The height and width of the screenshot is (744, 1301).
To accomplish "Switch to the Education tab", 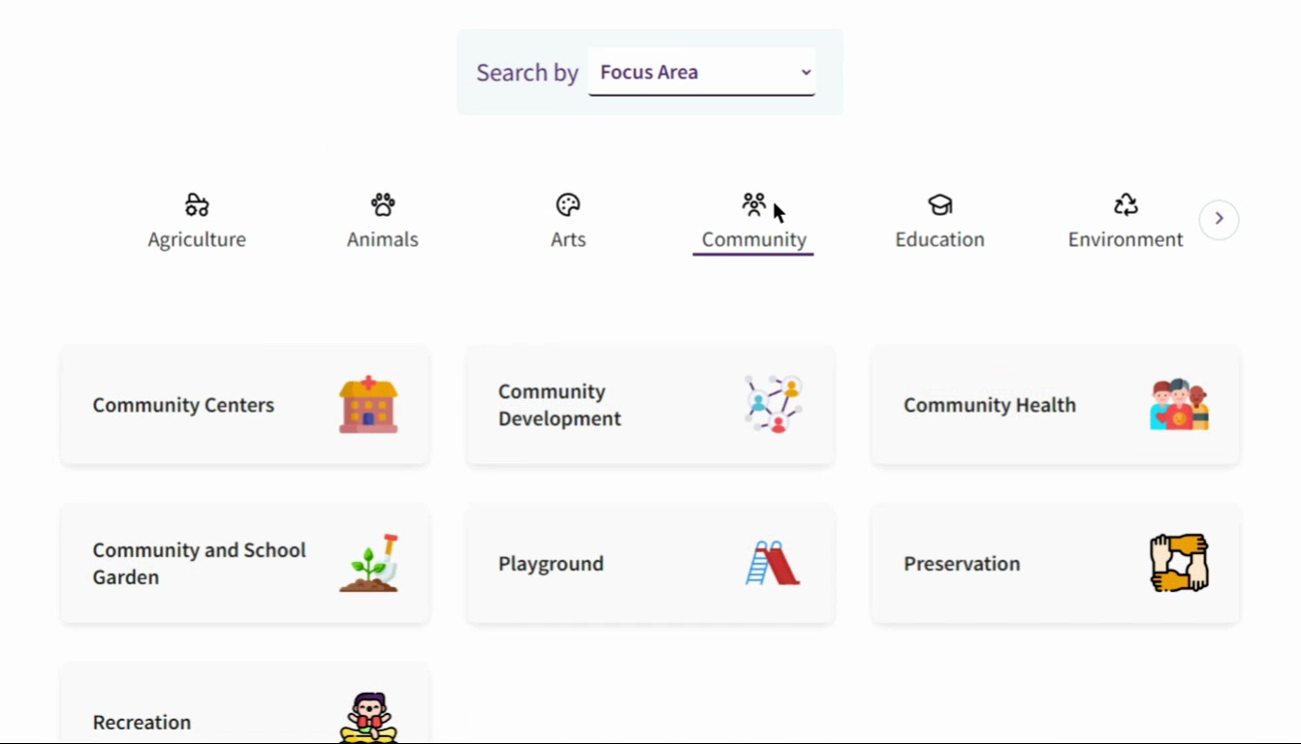I will [x=939, y=239].
